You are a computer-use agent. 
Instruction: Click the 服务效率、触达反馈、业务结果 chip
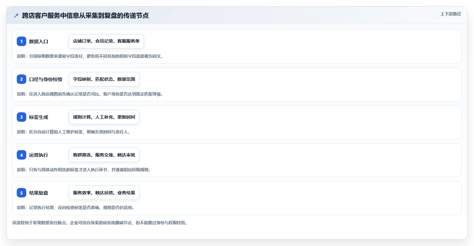point(104,193)
